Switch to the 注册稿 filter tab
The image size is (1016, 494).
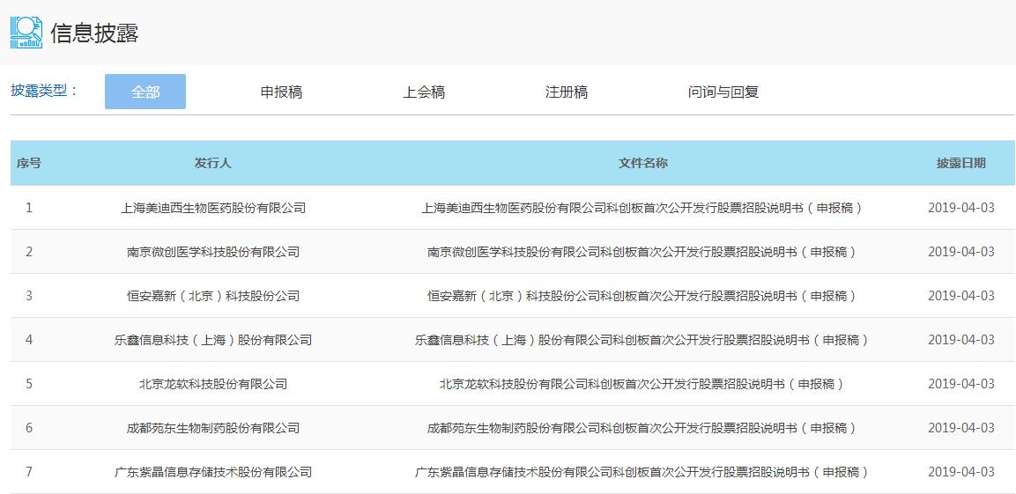567,92
